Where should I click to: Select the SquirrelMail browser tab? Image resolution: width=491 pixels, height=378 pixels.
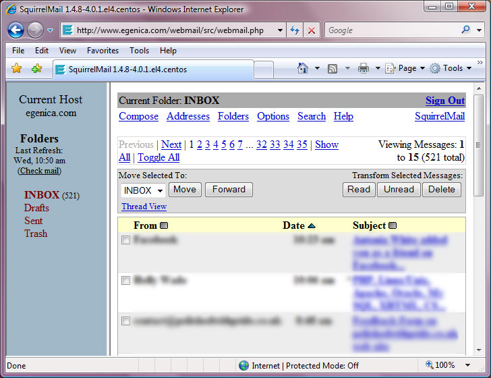click(154, 70)
